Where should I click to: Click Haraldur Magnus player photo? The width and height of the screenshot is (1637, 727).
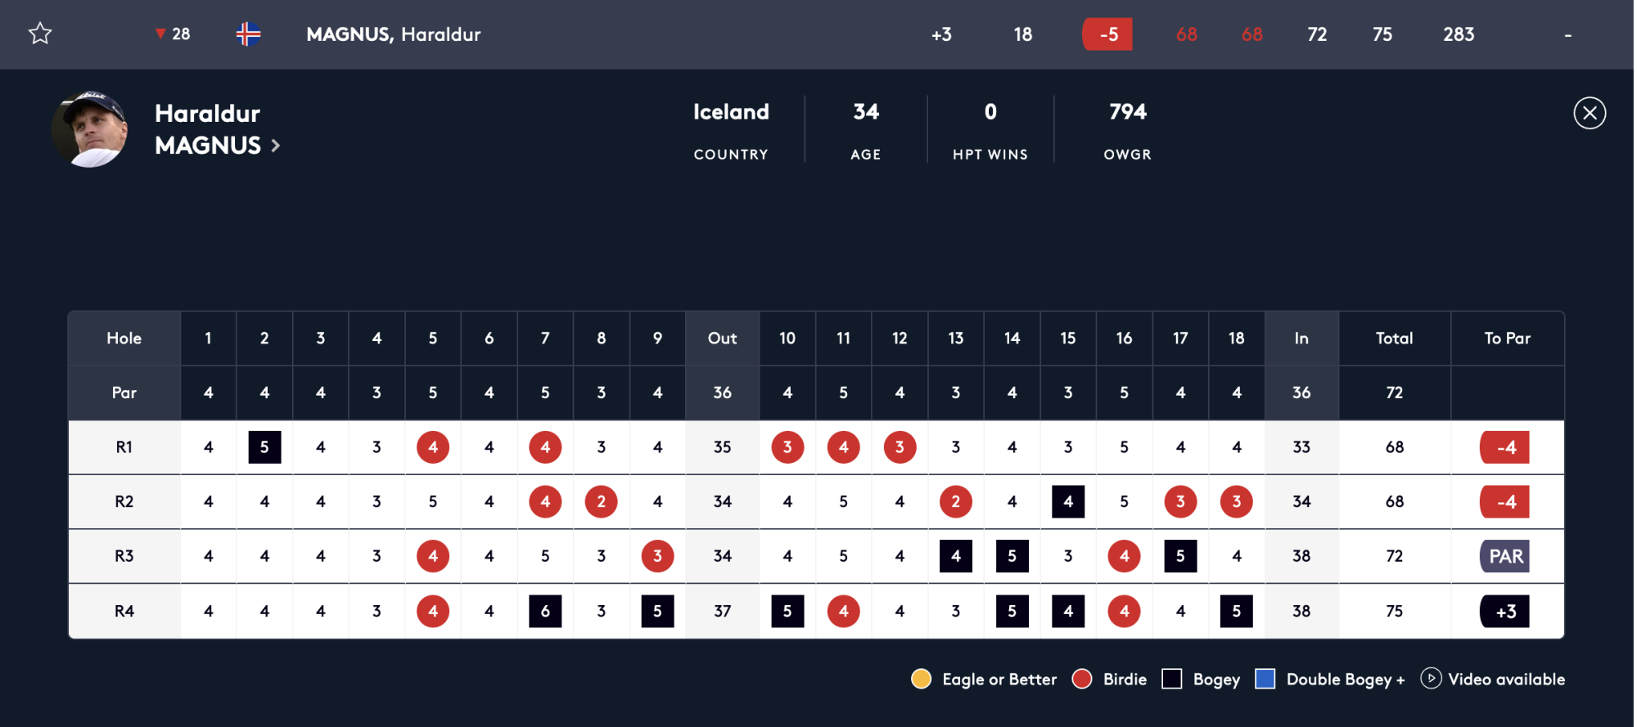point(89,129)
